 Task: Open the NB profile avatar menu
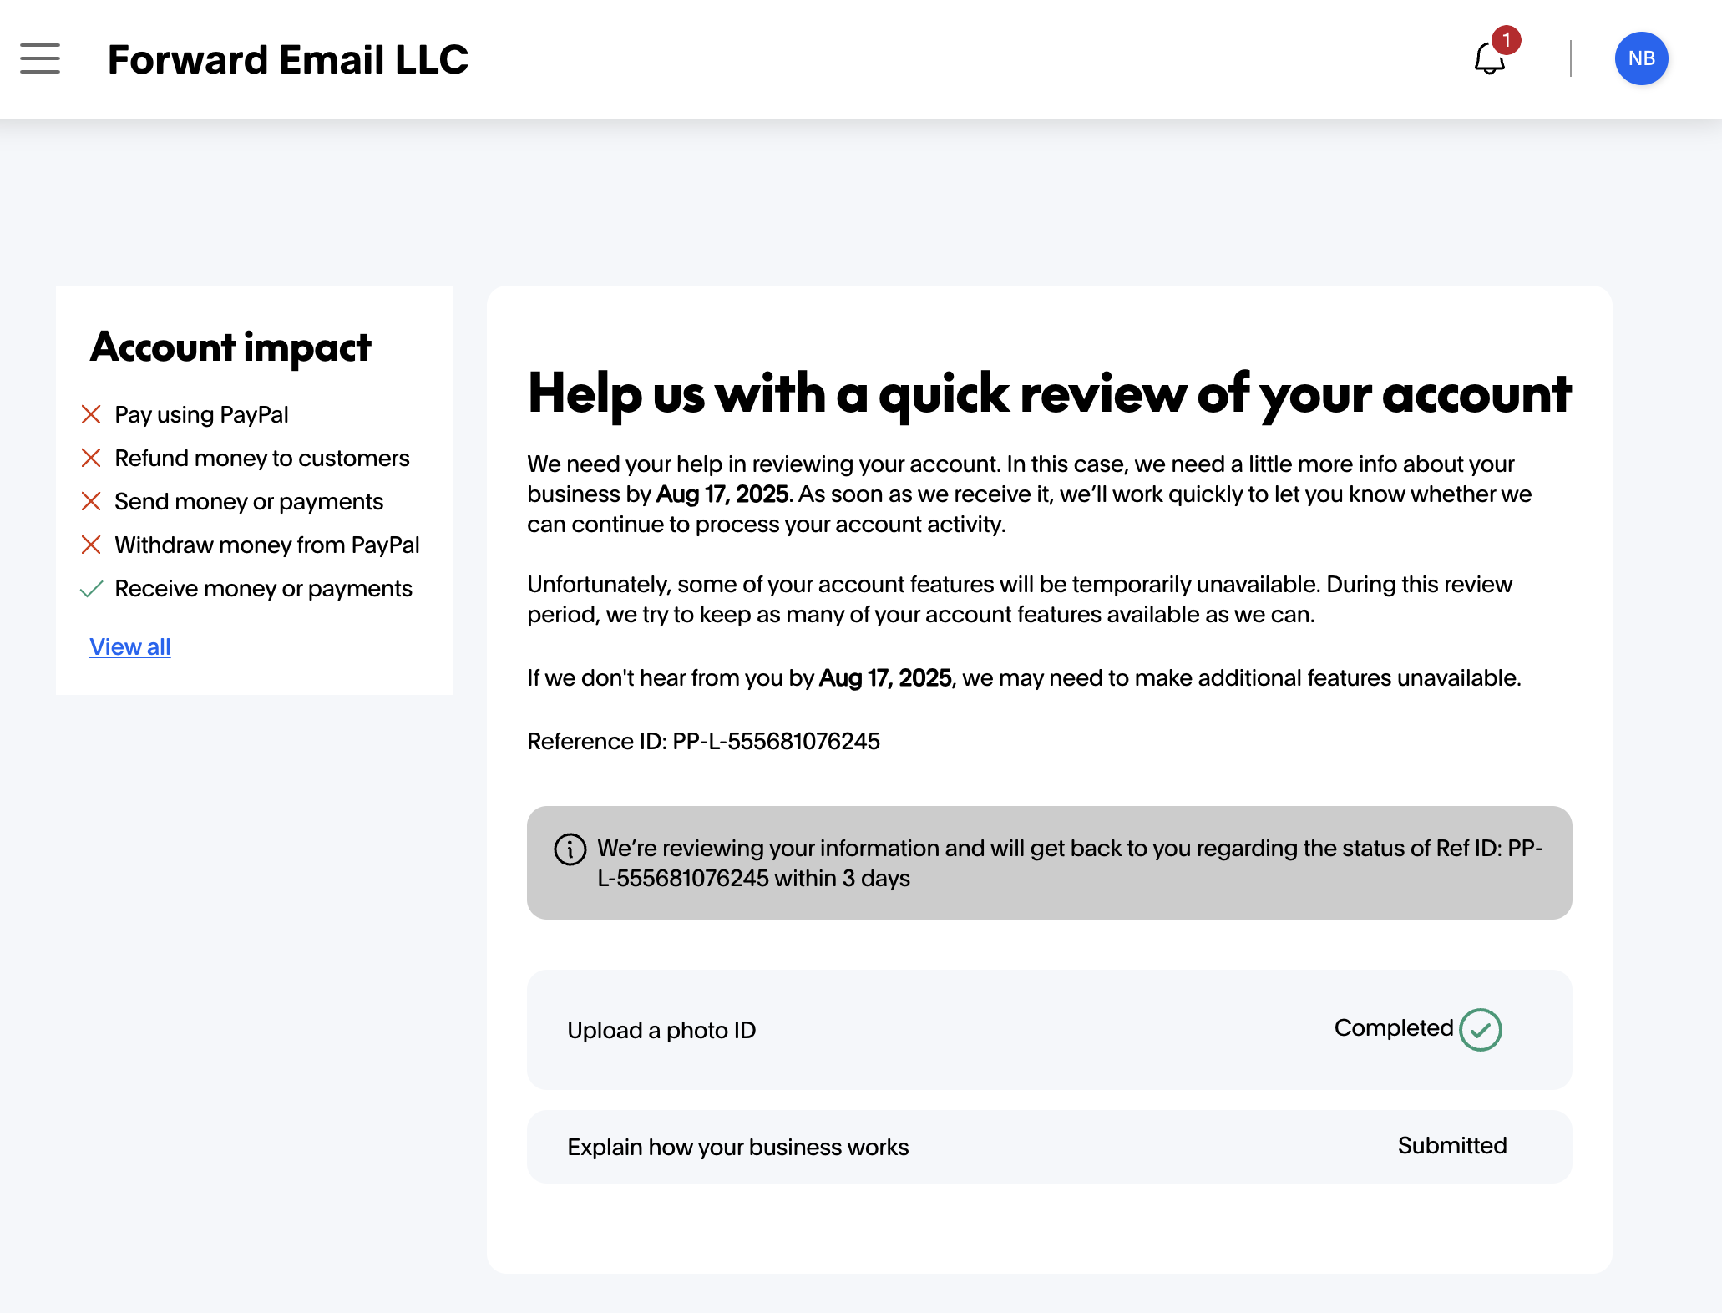point(1641,58)
